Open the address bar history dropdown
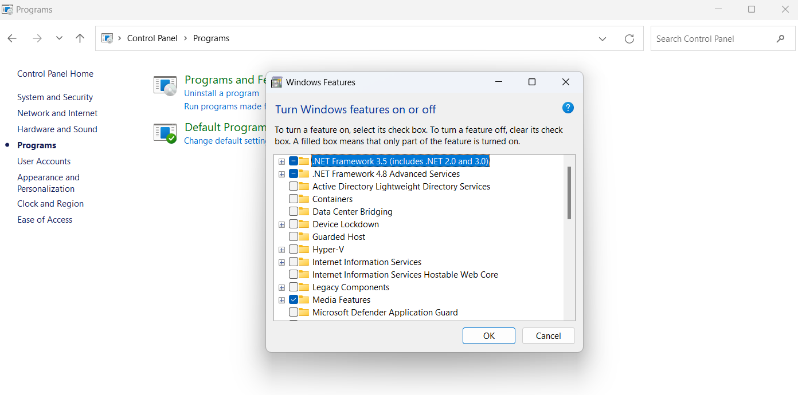Image resolution: width=798 pixels, height=395 pixels. [603, 38]
